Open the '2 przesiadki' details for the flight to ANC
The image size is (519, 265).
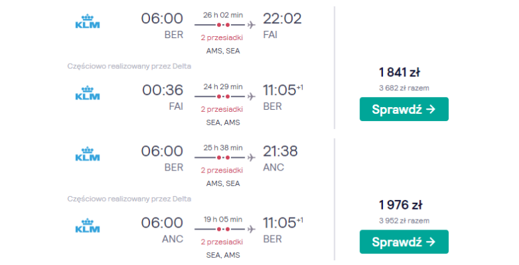coord(222,170)
